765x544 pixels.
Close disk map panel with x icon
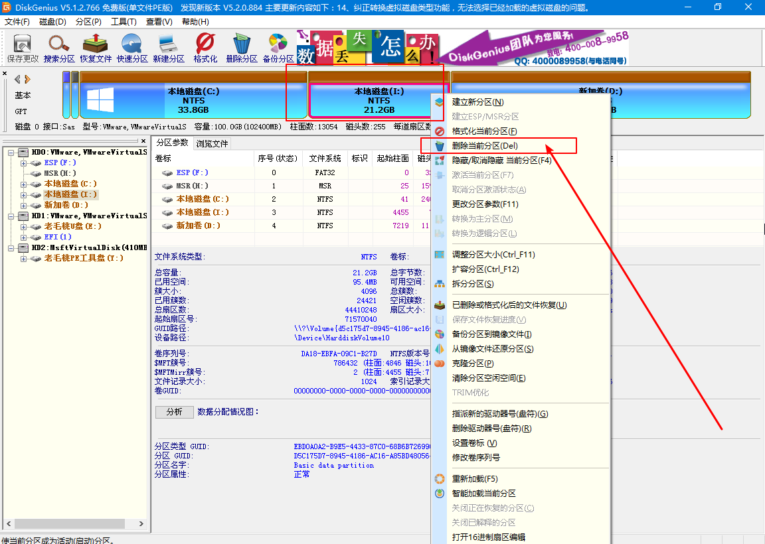pos(5,74)
